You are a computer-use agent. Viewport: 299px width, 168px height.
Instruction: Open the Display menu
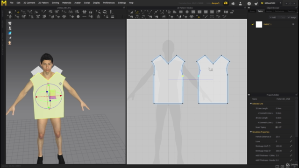pyautogui.click(x=96, y=3)
